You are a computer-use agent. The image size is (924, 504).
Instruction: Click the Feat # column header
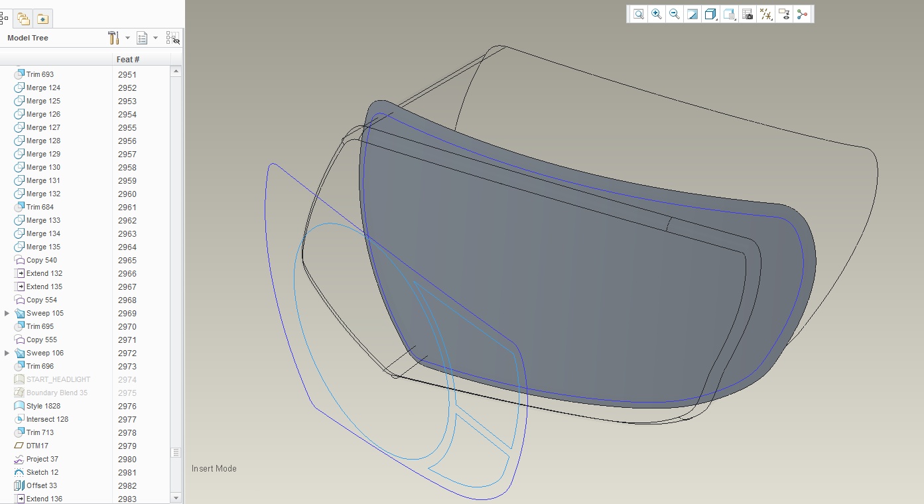pyautogui.click(x=128, y=59)
